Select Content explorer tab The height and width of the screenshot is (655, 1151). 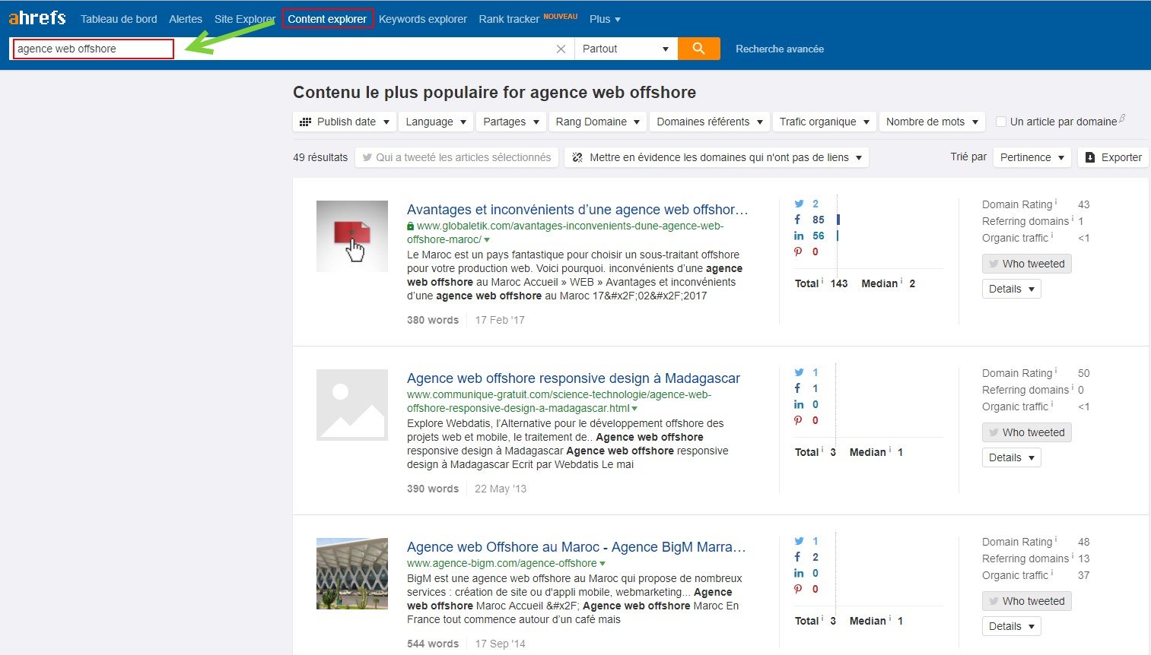(327, 19)
